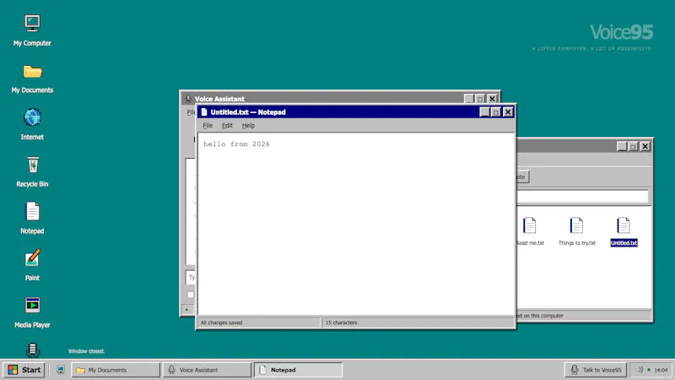Click the My Documents address field
This screenshot has width=675, height=380.
coord(582,197)
